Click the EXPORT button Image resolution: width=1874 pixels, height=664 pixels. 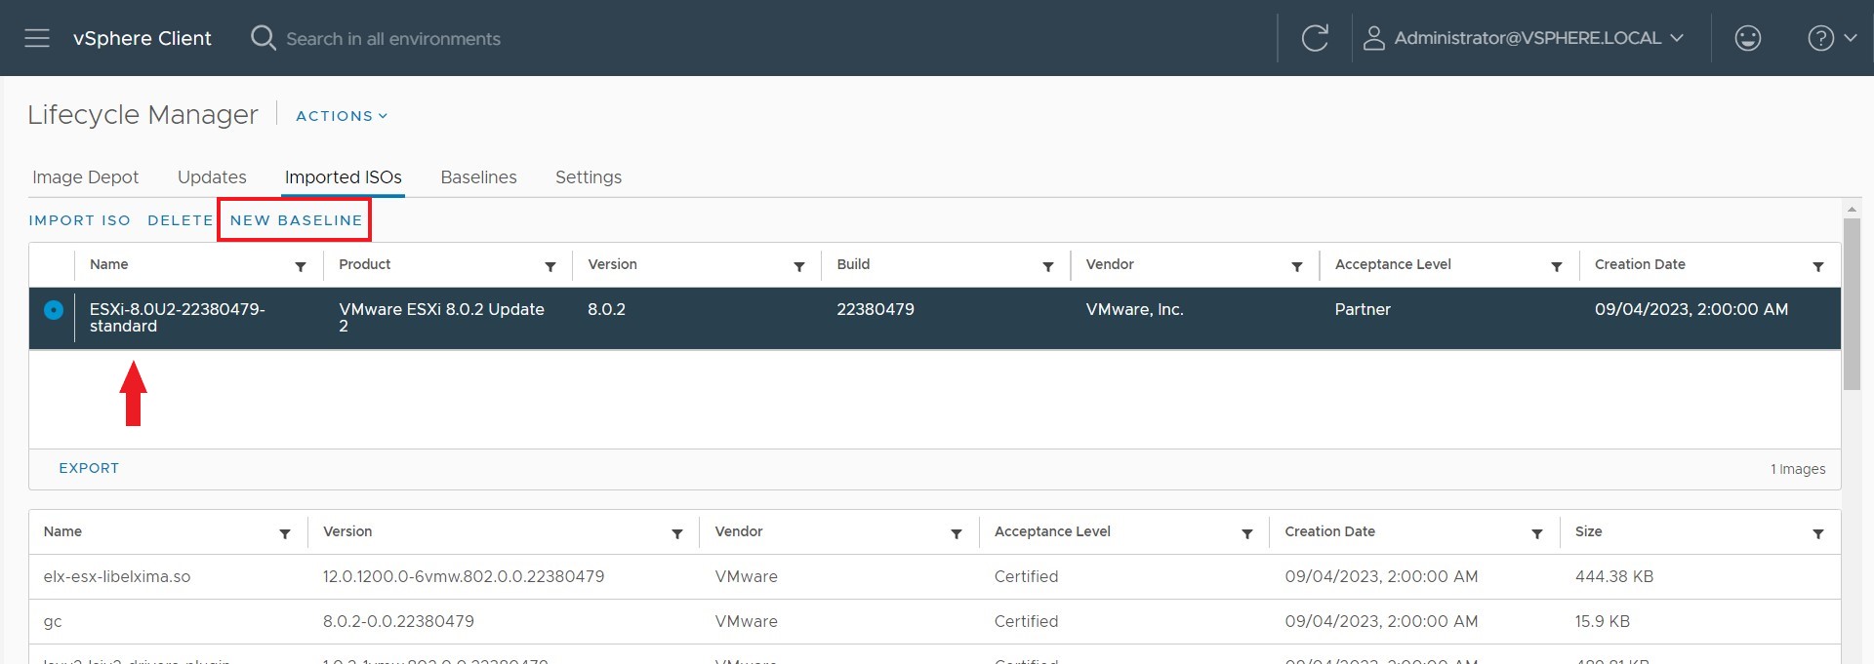[x=89, y=468]
